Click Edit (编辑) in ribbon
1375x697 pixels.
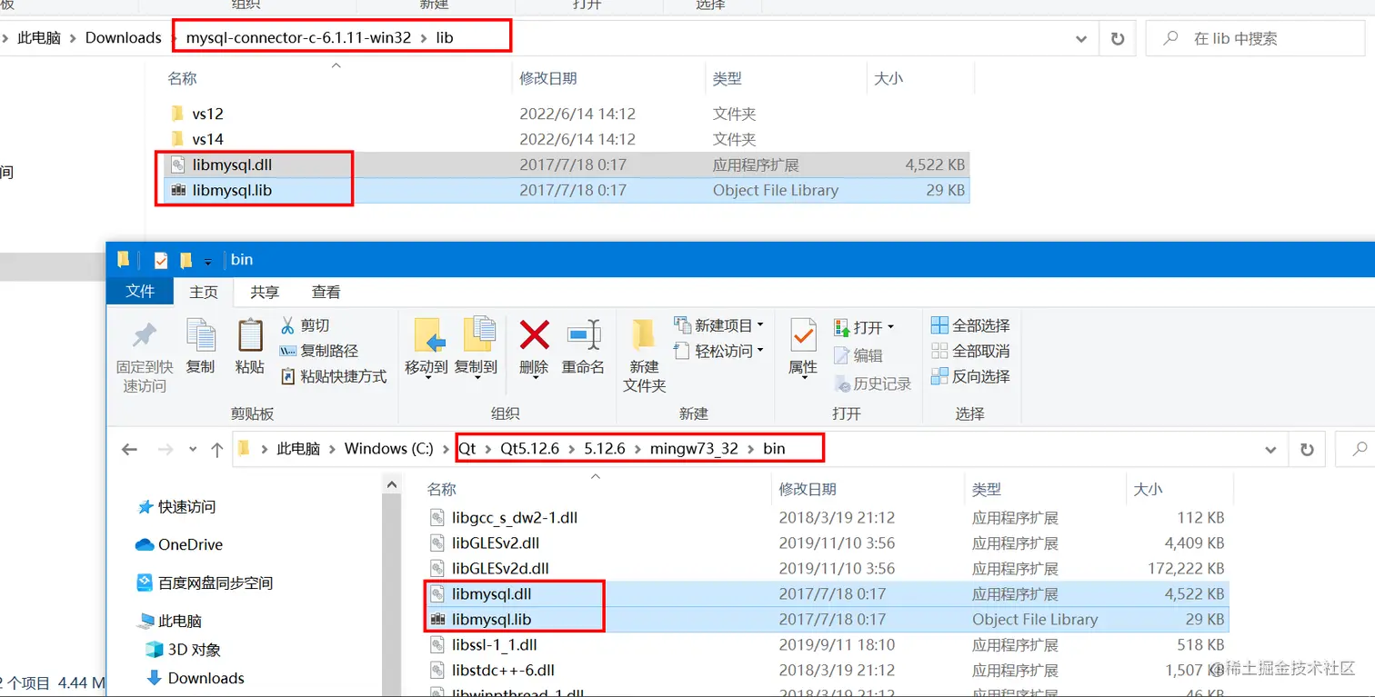pyautogui.click(x=858, y=355)
